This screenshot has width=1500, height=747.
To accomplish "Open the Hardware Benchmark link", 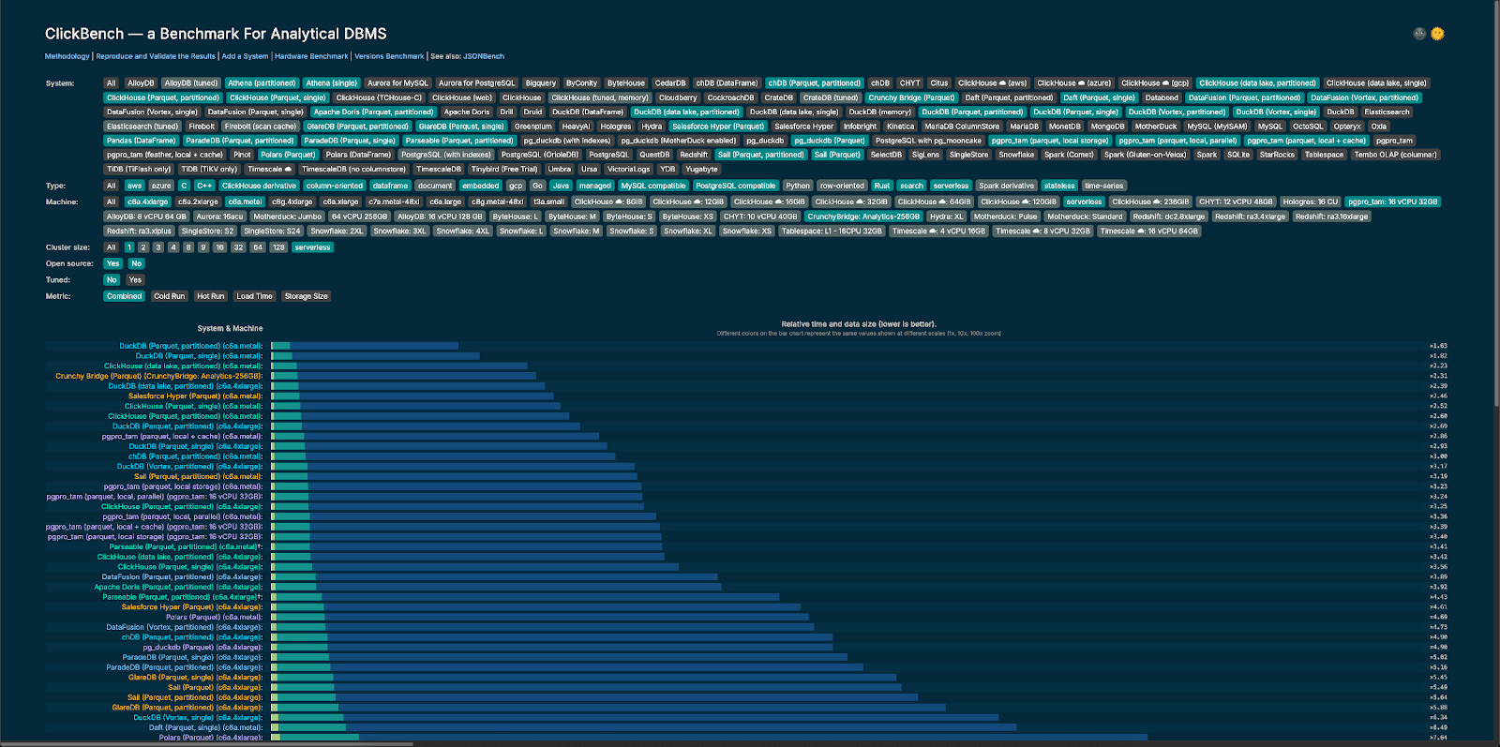I will (x=311, y=56).
